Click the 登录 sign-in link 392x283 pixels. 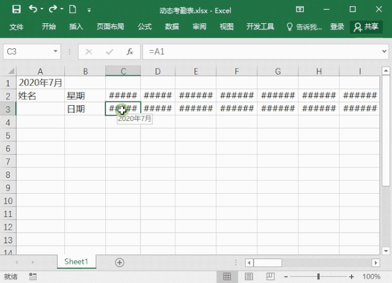click(337, 26)
